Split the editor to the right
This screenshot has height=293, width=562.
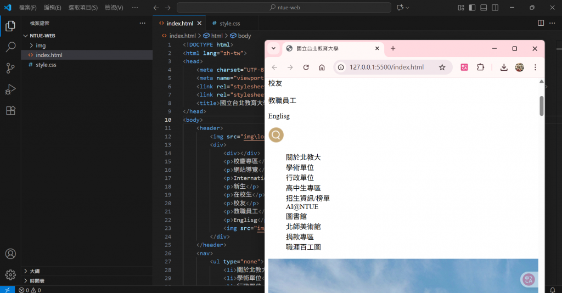541,23
